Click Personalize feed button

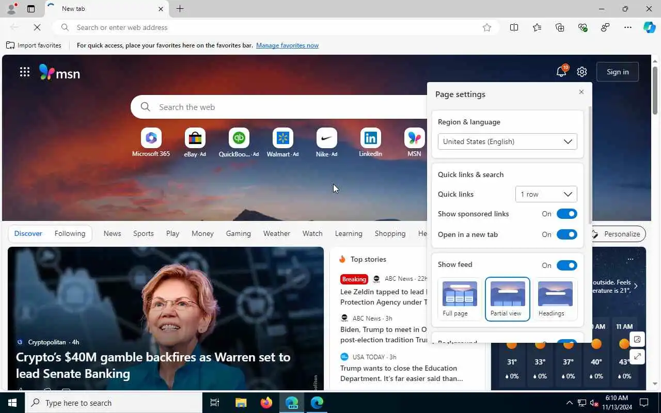click(x=617, y=234)
